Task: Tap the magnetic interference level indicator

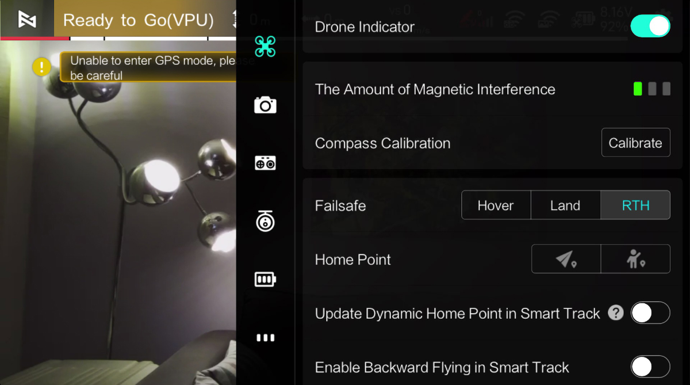Action: point(652,89)
